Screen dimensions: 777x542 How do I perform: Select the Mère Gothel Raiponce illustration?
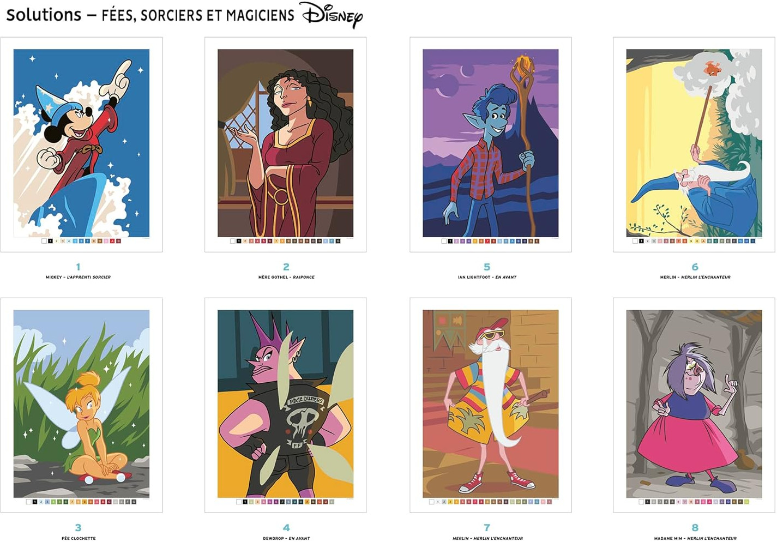[x=285, y=143]
